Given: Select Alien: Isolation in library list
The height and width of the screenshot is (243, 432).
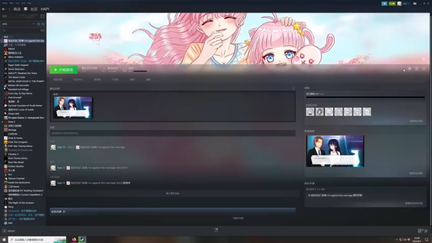Looking at the screenshot, I should 16,57.
